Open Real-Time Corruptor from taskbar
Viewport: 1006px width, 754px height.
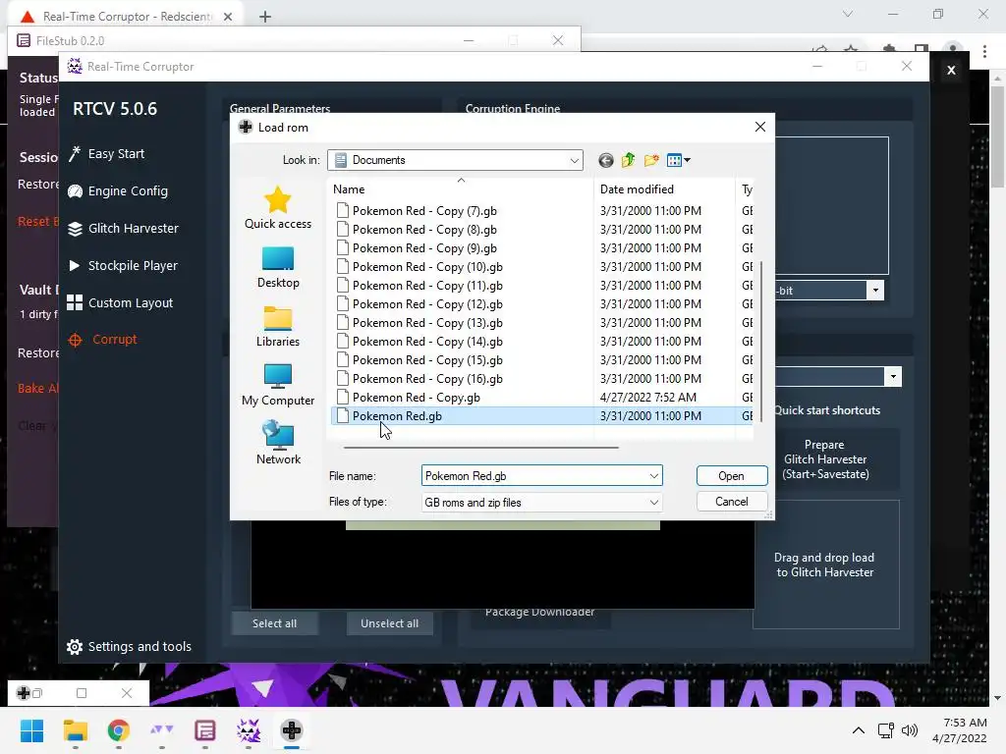pos(249,730)
